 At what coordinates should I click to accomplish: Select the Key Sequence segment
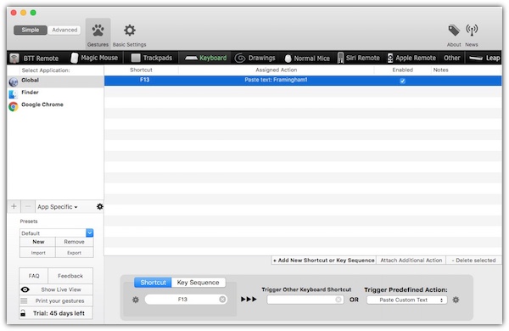tap(198, 283)
